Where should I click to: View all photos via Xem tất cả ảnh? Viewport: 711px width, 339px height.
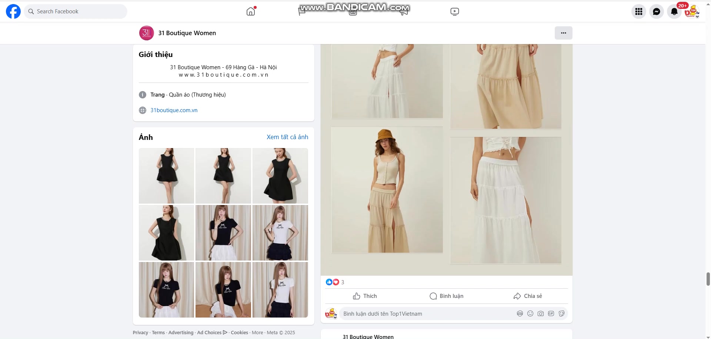(x=287, y=137)
